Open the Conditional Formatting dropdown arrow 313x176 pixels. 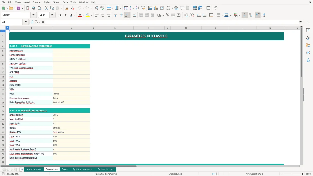tap(239, 15)
